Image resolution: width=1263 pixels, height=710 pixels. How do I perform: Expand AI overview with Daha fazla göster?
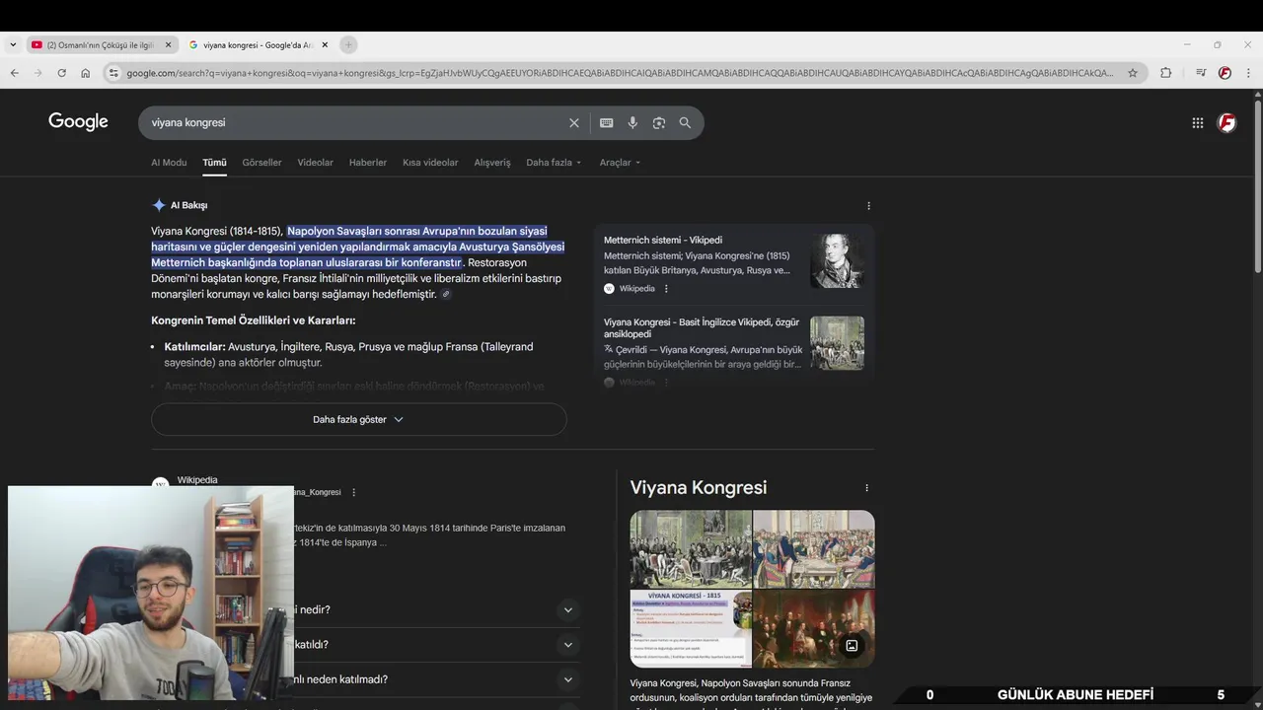(x=359, y=419)
